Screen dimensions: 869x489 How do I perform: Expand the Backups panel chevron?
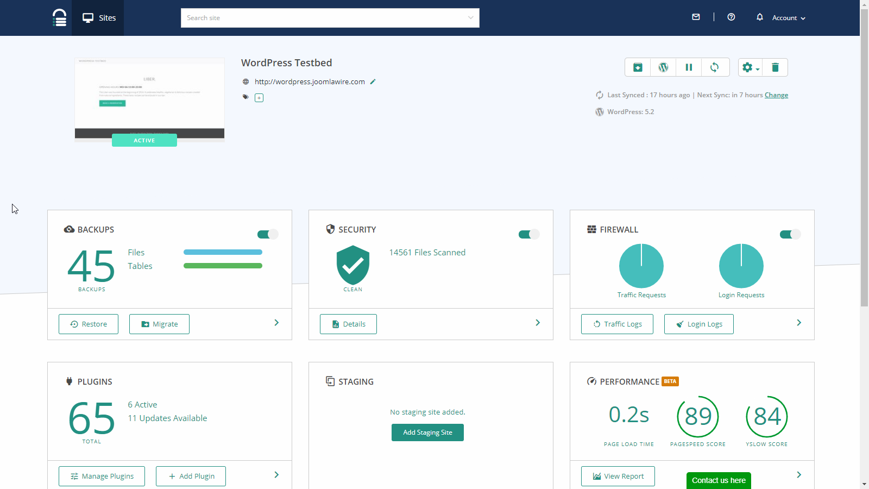pos(276,323)
